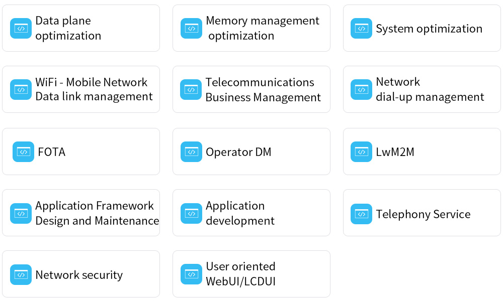This screenshot has height=302, width=503.
Task: Choose the Telephony Service label
Action: 423,214
